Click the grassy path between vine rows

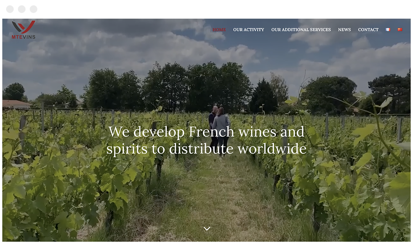tap(221, 200)
